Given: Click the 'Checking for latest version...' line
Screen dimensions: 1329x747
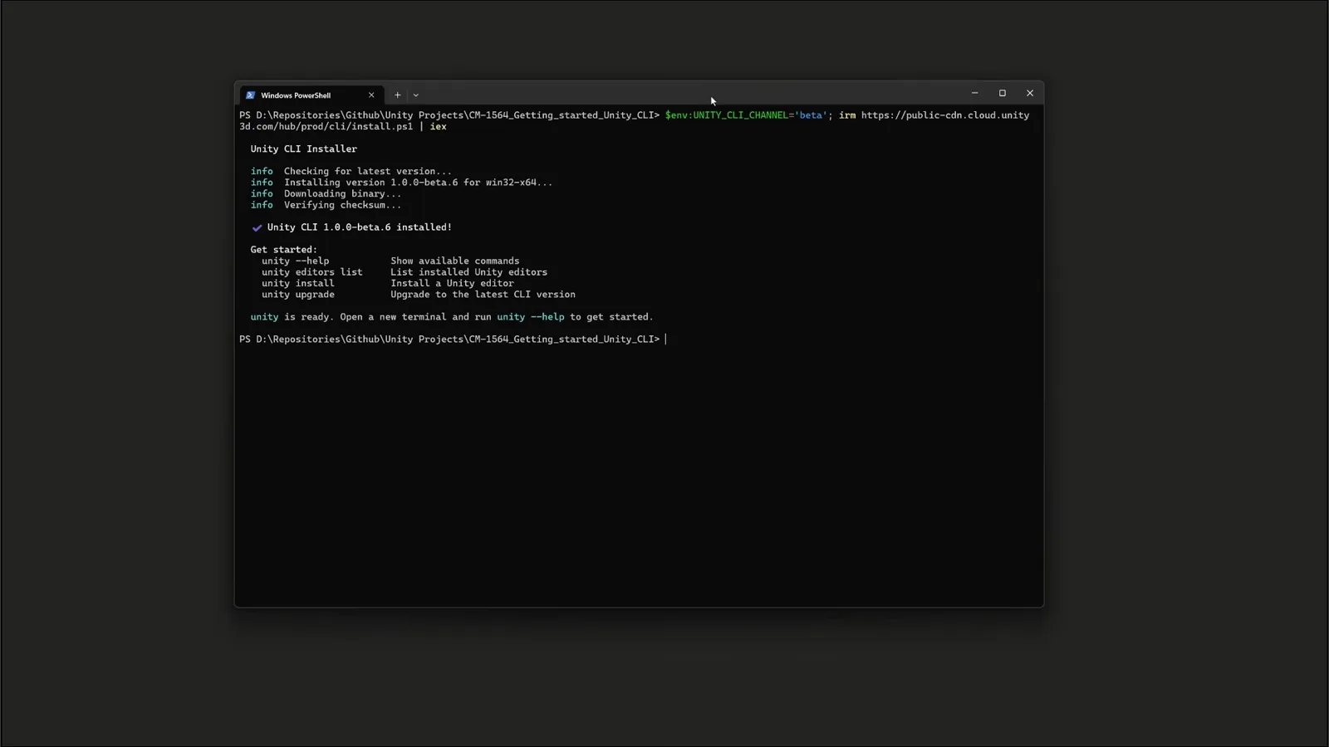Looking at the screenshot, I should tap(351, 171).
